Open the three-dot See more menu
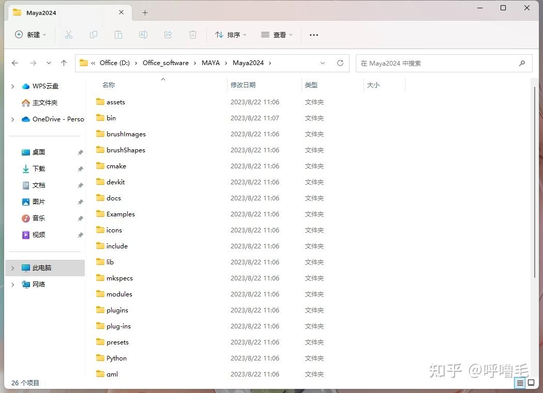The image size is (543, 393). click(314, 35)
